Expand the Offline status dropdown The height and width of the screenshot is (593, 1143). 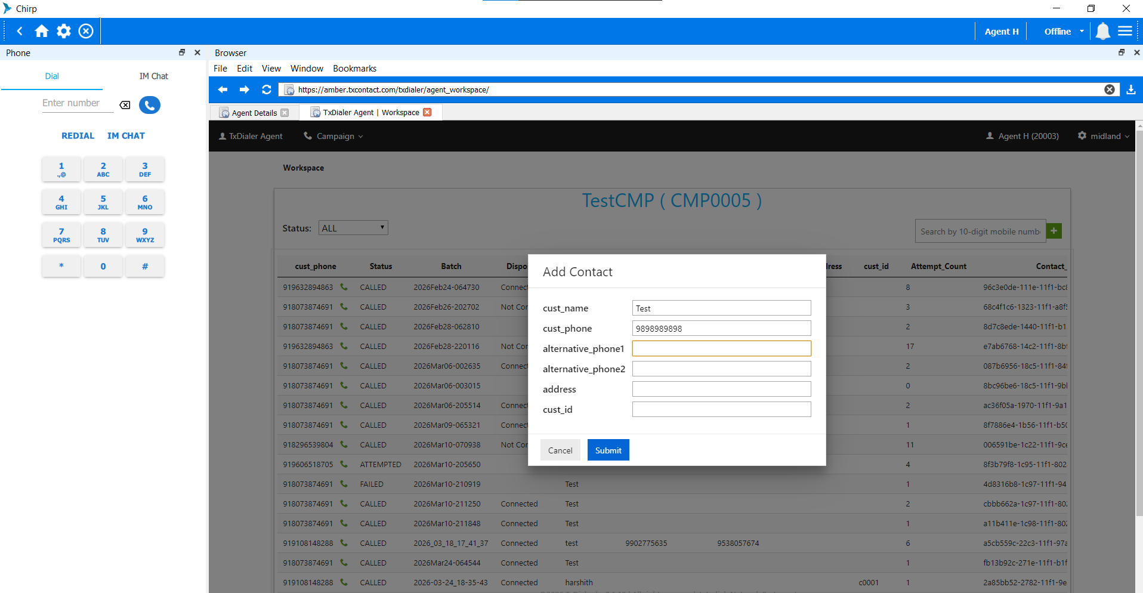(1064, 32)
